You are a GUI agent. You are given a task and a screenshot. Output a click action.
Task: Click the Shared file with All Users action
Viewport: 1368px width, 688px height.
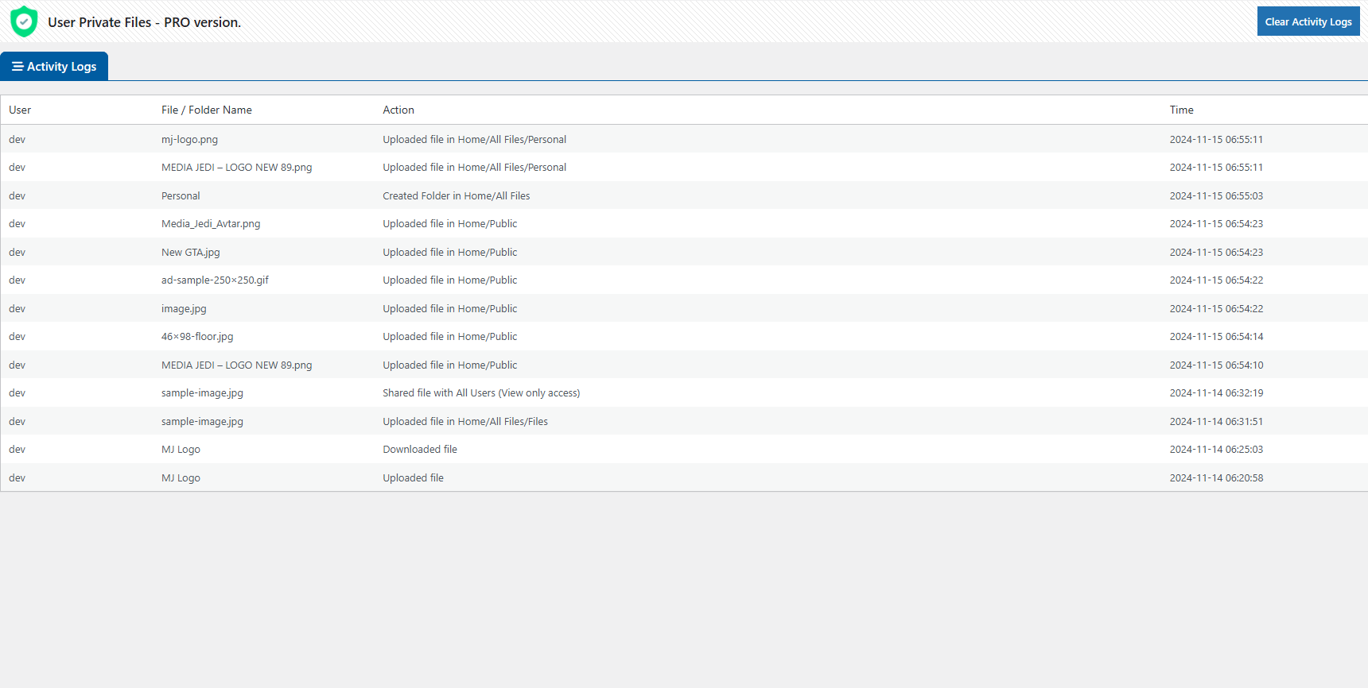[480, 393]
